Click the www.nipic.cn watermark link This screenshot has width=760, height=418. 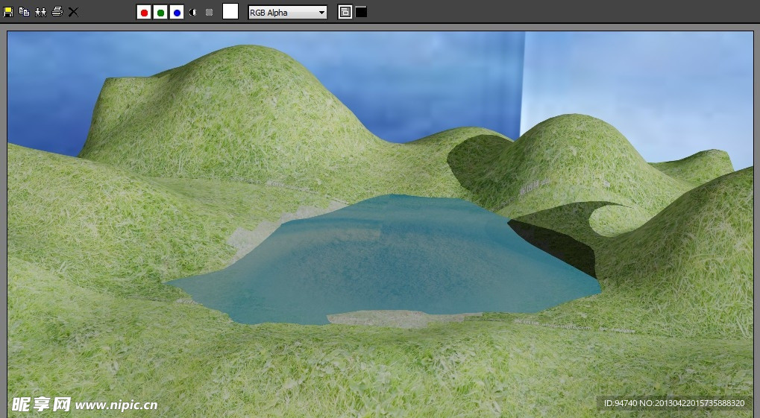pyautogui.click(x=116, y=405)
